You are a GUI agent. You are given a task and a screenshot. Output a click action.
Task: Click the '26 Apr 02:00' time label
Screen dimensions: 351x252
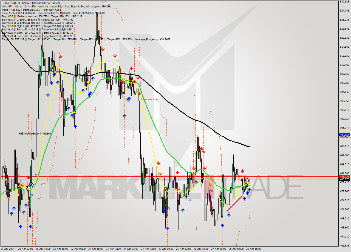183,249
